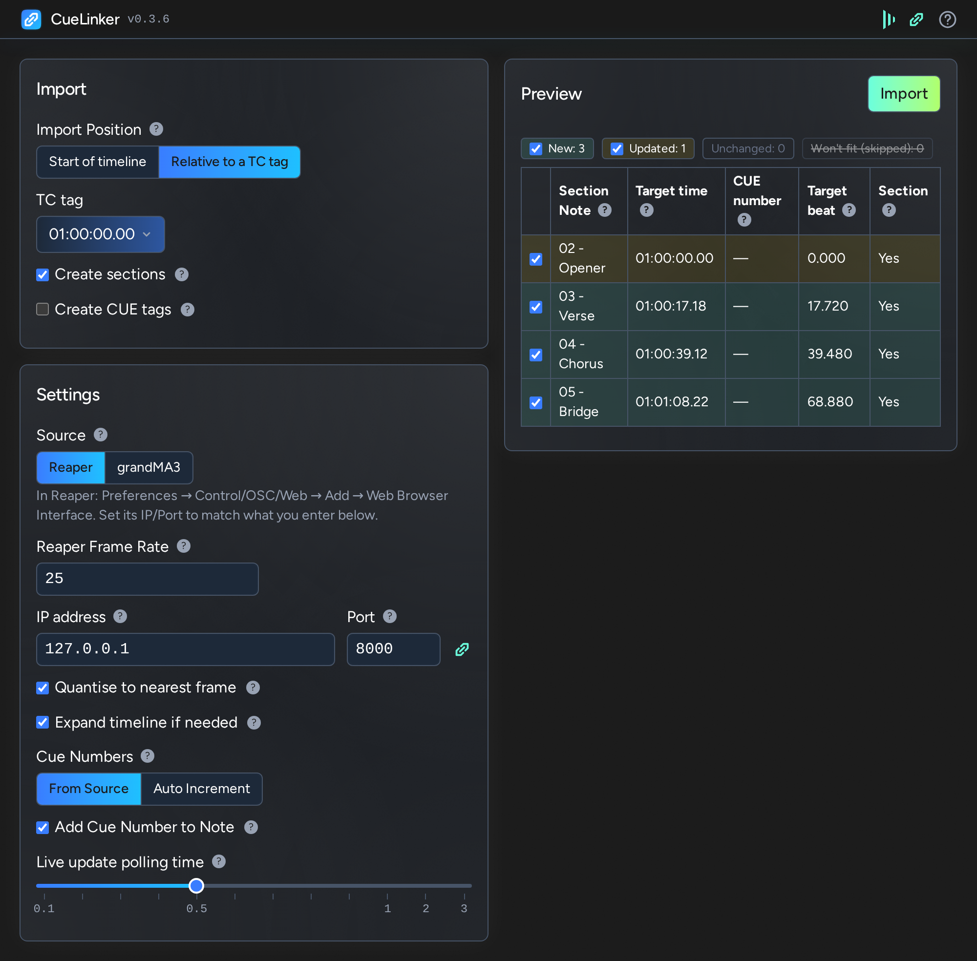This screenshot has width=977, height=961.
Task: Show help for Import Position
Action: pos(156,129)
